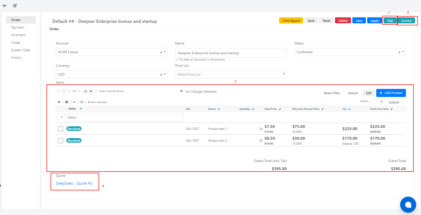
Task: Click the Edit button in items grid
Action: [369, 93]
